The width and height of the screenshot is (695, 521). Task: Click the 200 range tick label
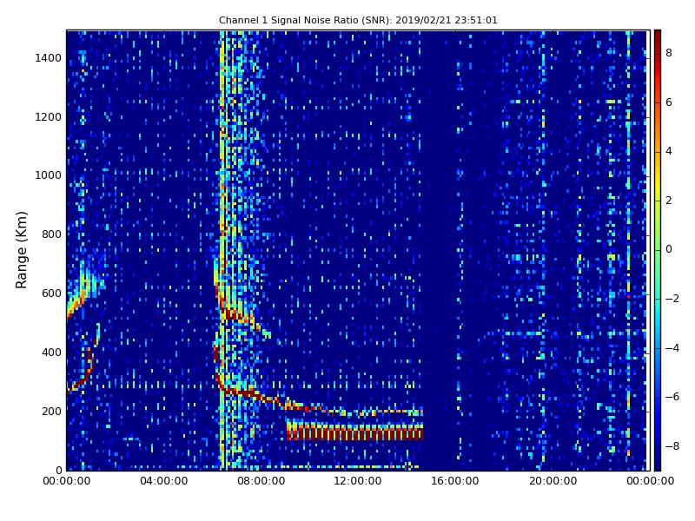[51, 411]
